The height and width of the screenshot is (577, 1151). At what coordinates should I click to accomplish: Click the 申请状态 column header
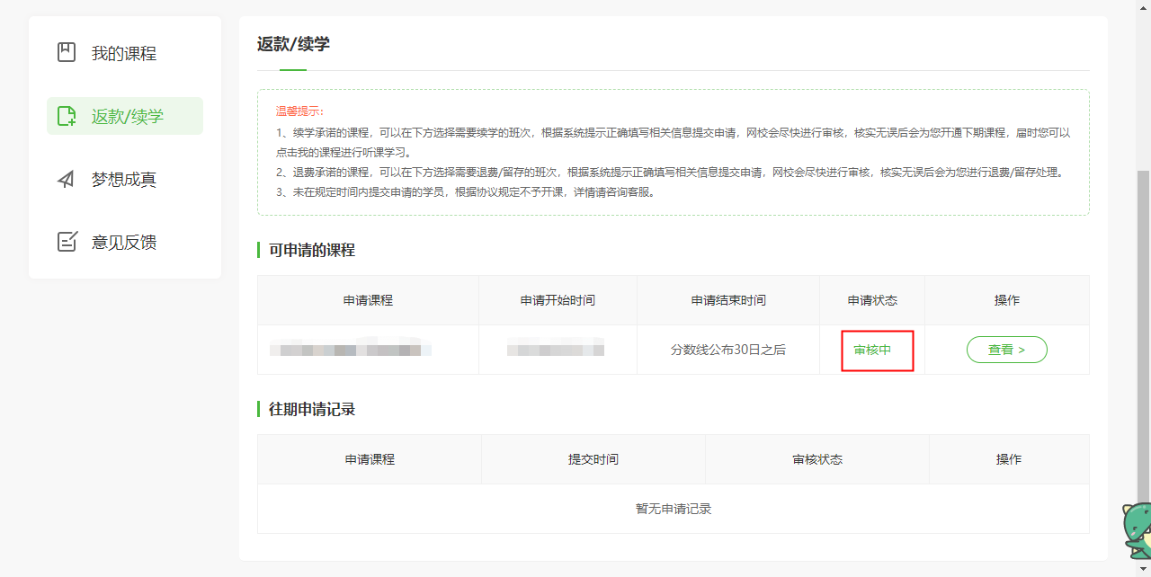872,300
